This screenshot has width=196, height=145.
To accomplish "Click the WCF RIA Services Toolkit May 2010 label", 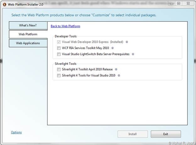I will [x=85, y=48].
